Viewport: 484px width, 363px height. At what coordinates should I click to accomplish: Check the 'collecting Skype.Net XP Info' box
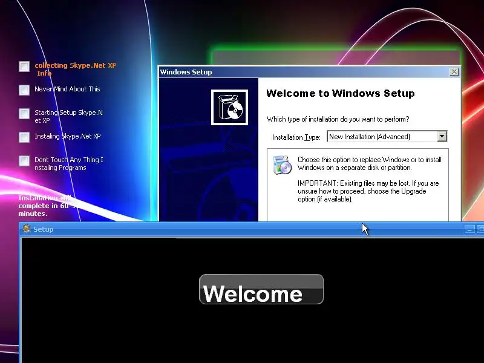point(24,66)
